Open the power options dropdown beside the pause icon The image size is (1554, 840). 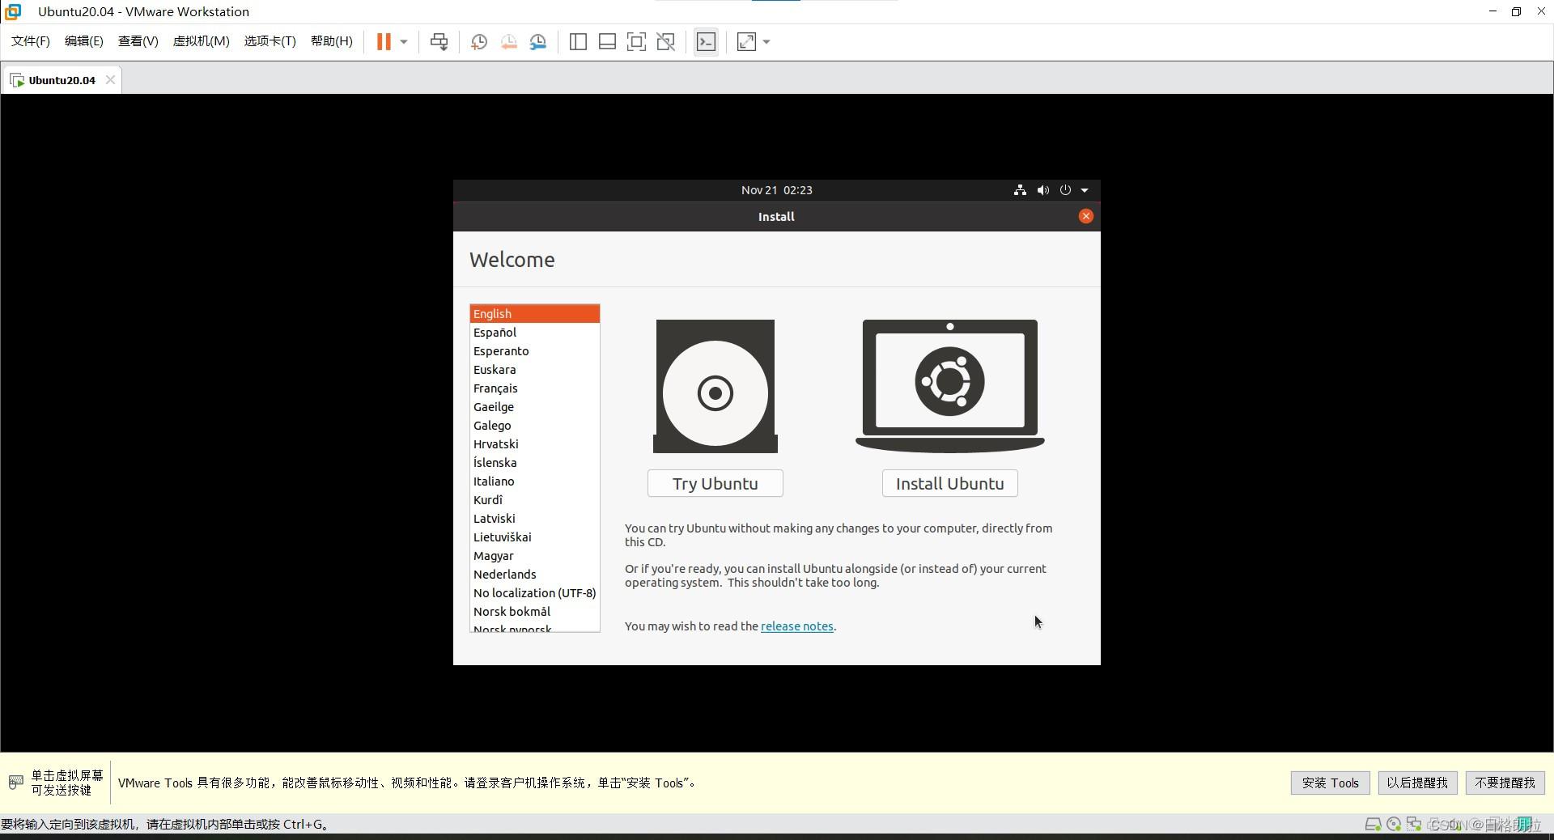pyautogui.click(x=404, y=42)
